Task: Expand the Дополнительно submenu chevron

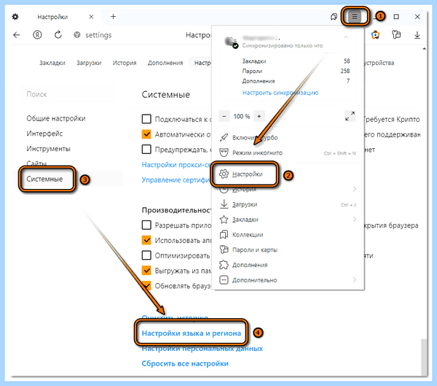Action: click(x=355, y=280)
